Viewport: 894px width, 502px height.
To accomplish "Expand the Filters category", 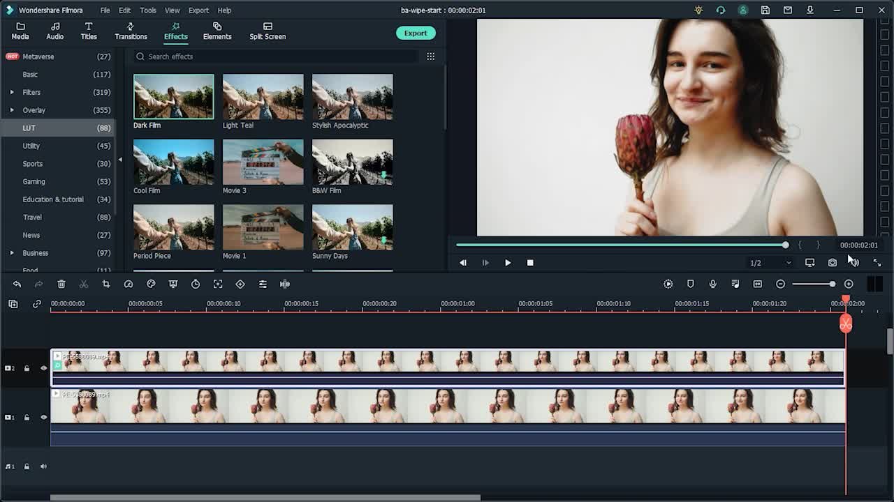I will tap(11, 92).
